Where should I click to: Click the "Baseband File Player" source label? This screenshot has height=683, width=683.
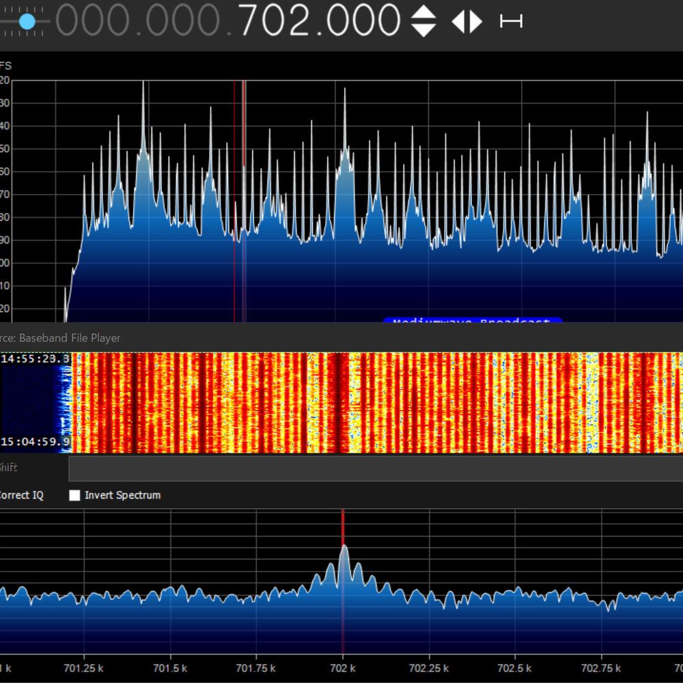[x=70, y=338]
